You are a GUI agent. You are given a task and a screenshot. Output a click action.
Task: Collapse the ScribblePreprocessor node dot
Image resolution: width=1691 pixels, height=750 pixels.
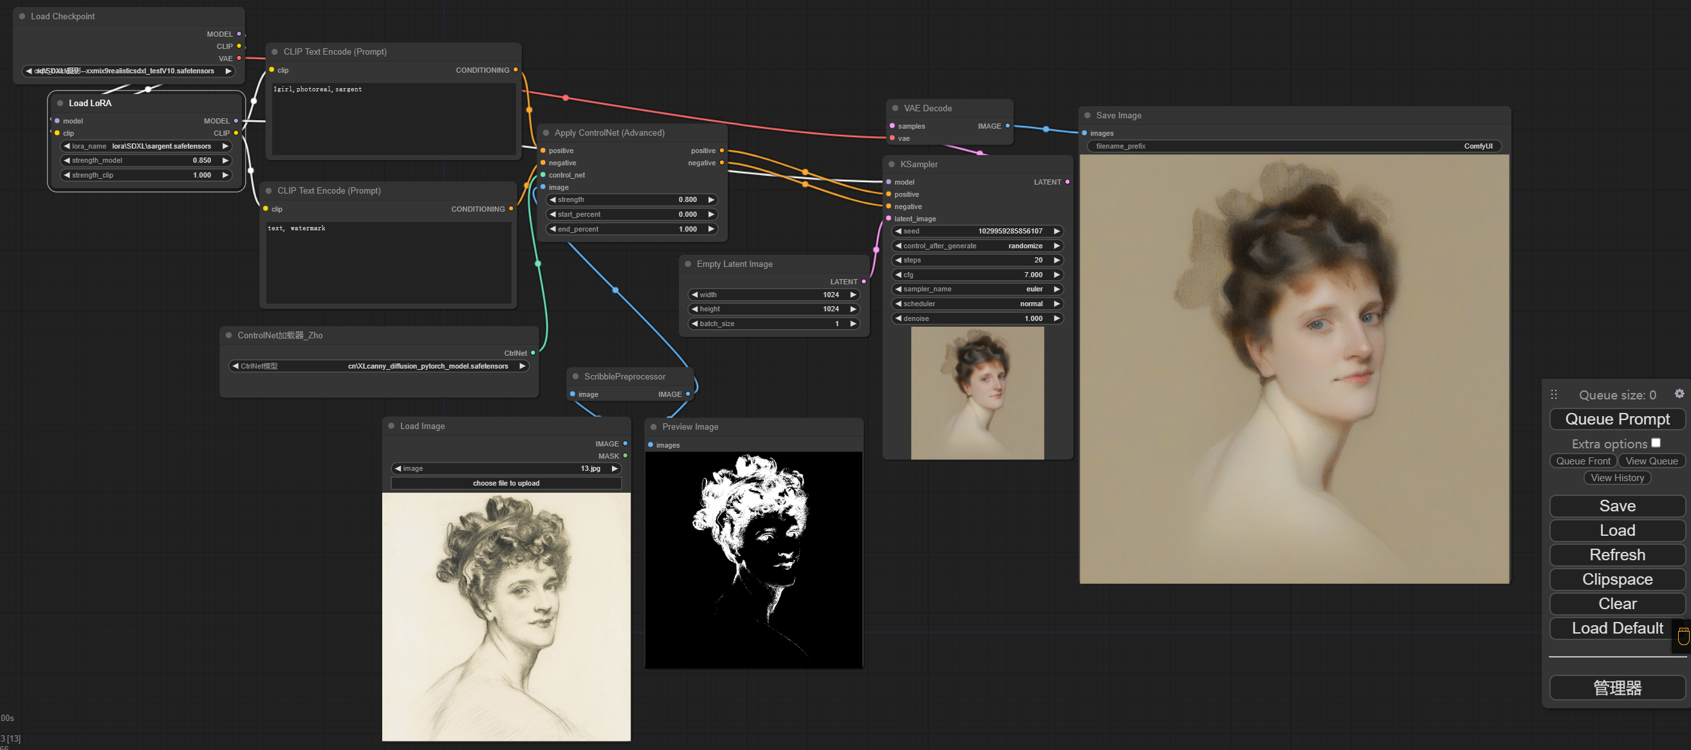coord(576,376)
